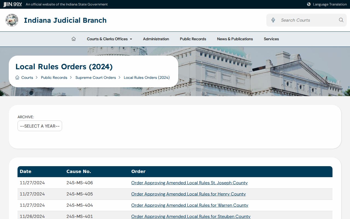Expand the Courts & Clerks Offices menu
The height and width of the screenshot is (219, 350).
tap(109, 39)
